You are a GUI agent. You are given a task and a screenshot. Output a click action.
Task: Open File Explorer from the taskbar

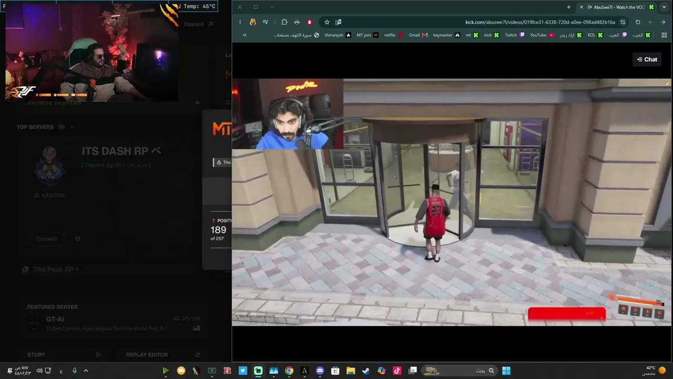pyautogui.click(x=351, y=371)
